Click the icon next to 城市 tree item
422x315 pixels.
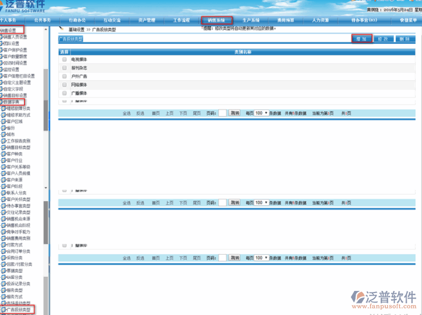pos(4,134)
